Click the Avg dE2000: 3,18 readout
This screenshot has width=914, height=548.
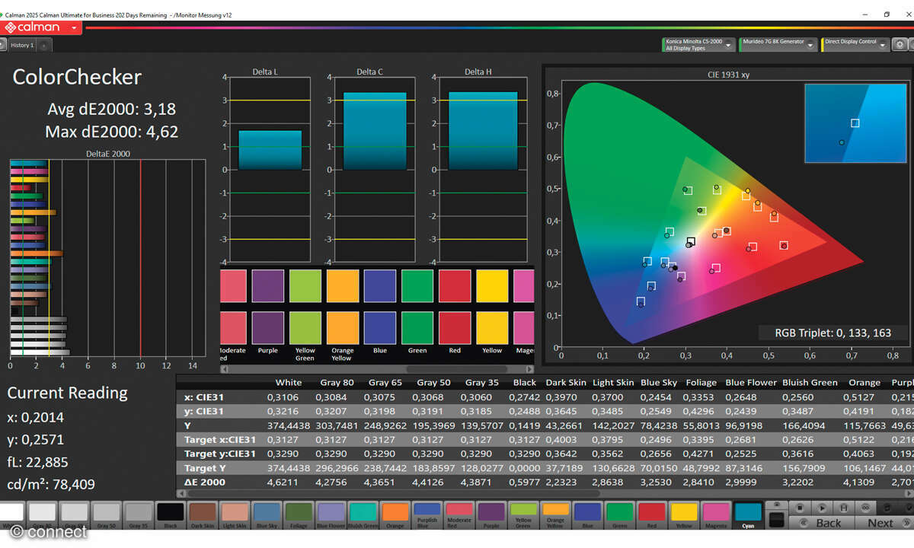click(111, 109)
